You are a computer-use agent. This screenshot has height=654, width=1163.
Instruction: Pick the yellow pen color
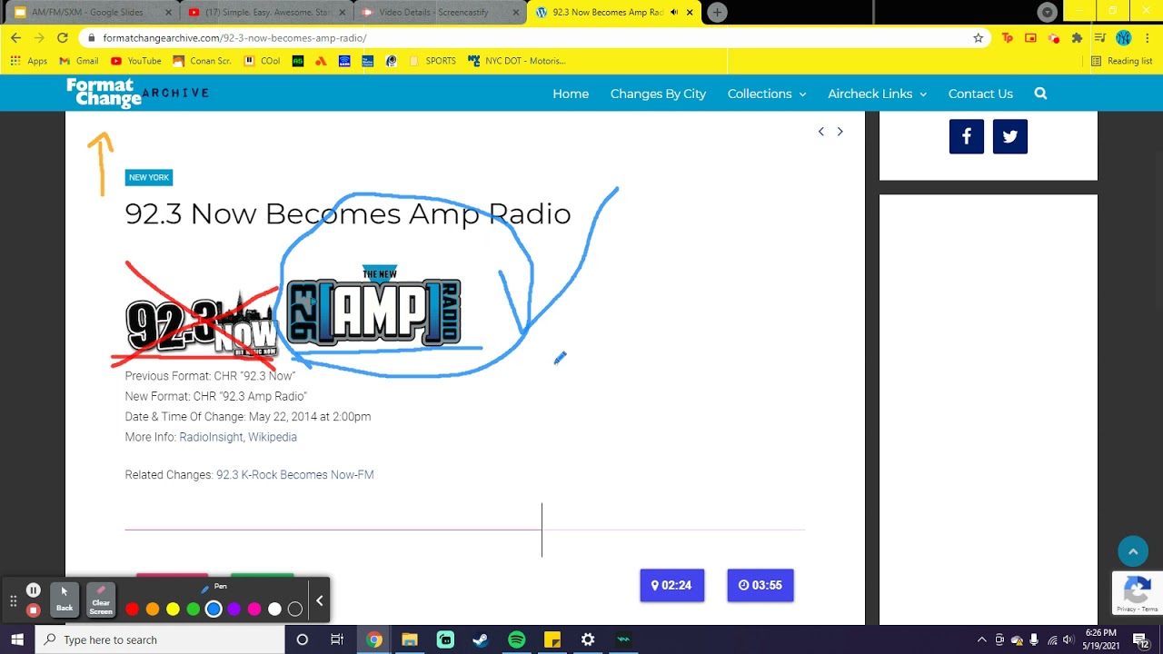[173, 609]
